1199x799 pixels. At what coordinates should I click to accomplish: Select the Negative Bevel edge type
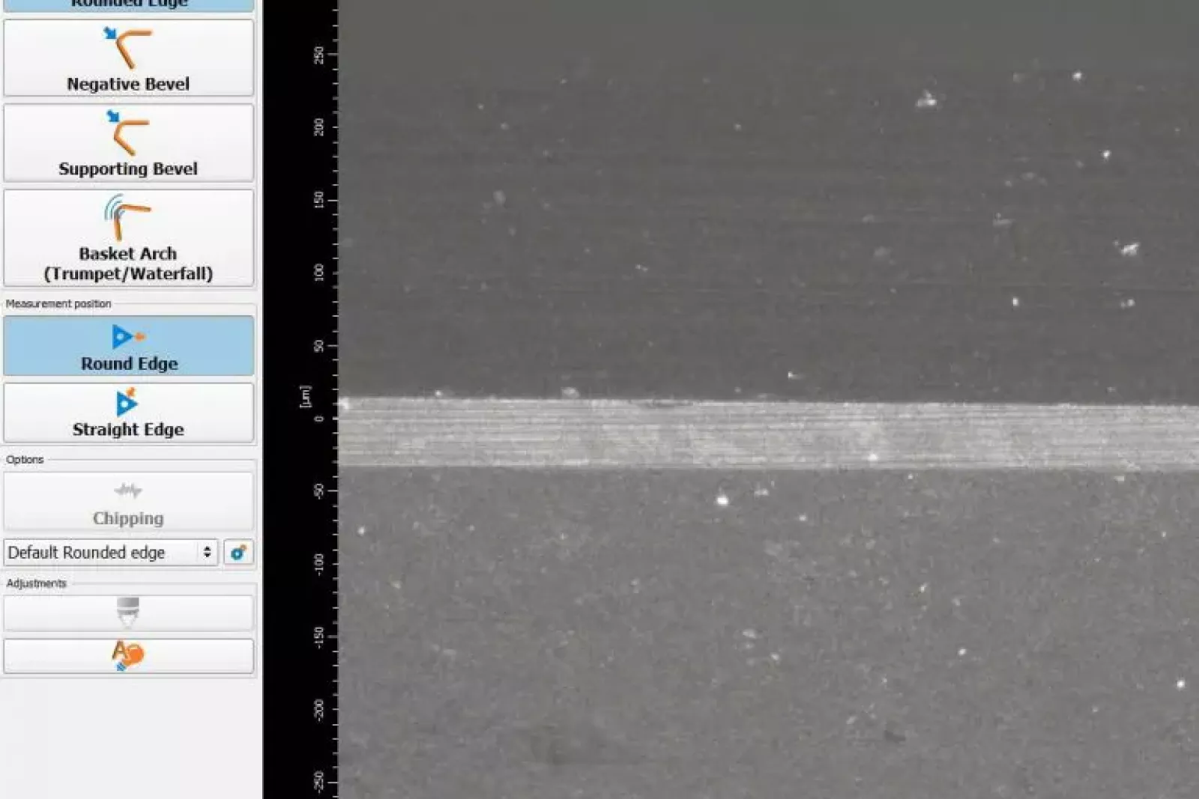click(x=128, y=58)
